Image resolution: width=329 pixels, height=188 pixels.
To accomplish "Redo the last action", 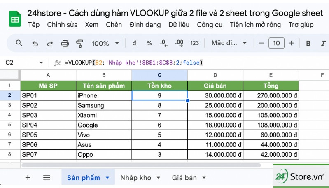I will click(x=50, y=44).
